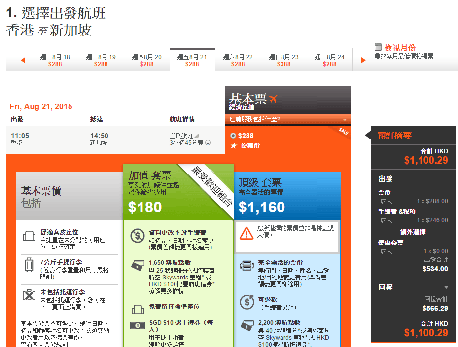Click the next dates right arrow

[363, 60]
